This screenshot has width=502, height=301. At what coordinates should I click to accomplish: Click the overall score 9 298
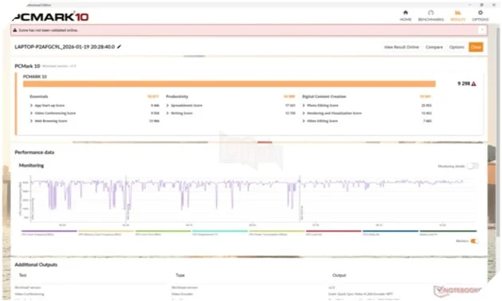pyautogui.click(x=464, y=84)
